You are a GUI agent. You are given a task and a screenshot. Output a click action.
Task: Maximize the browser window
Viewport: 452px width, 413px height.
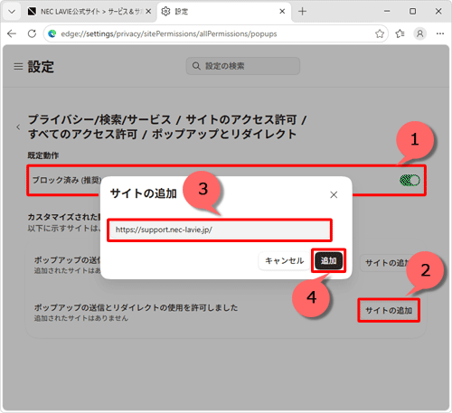pyautogui.click(x=412, y=12)
